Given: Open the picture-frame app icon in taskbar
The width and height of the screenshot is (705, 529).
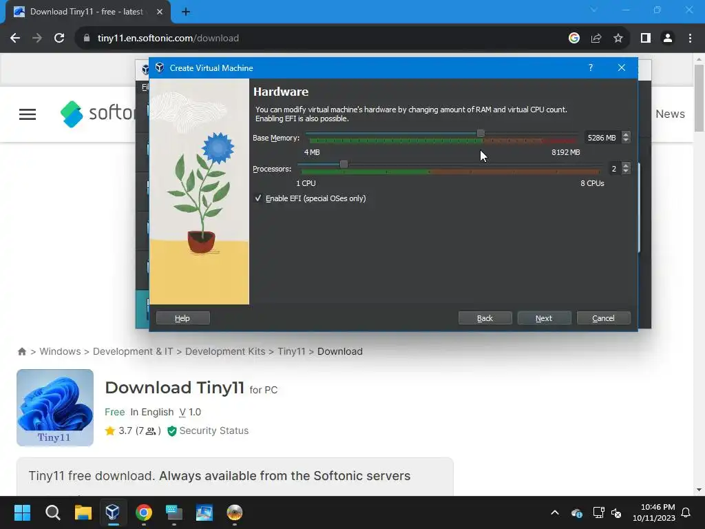Looking at the screenshot, I should [x=204, y=512].
